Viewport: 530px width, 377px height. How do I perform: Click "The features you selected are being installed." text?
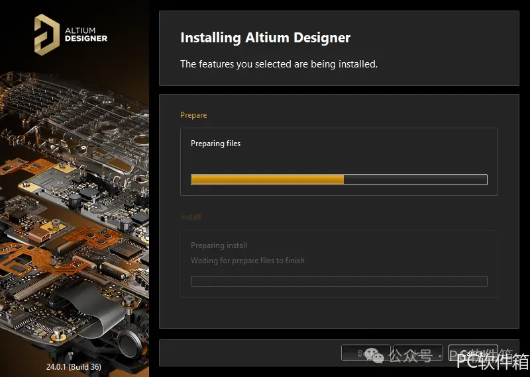(x=279, y=63)
